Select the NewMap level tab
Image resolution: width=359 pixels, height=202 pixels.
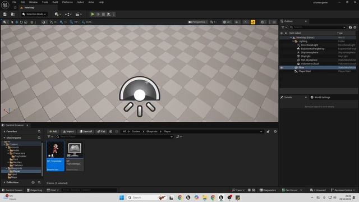click(29, 7)
